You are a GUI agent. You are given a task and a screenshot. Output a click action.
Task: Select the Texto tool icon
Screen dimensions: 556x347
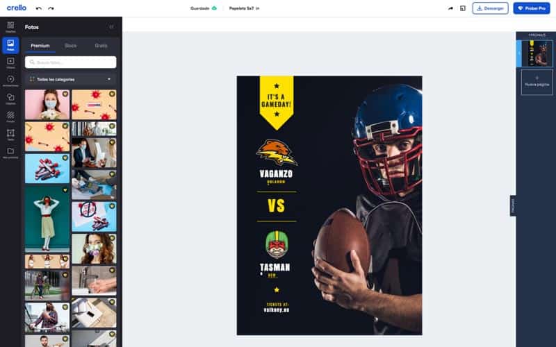coord(10,135)
